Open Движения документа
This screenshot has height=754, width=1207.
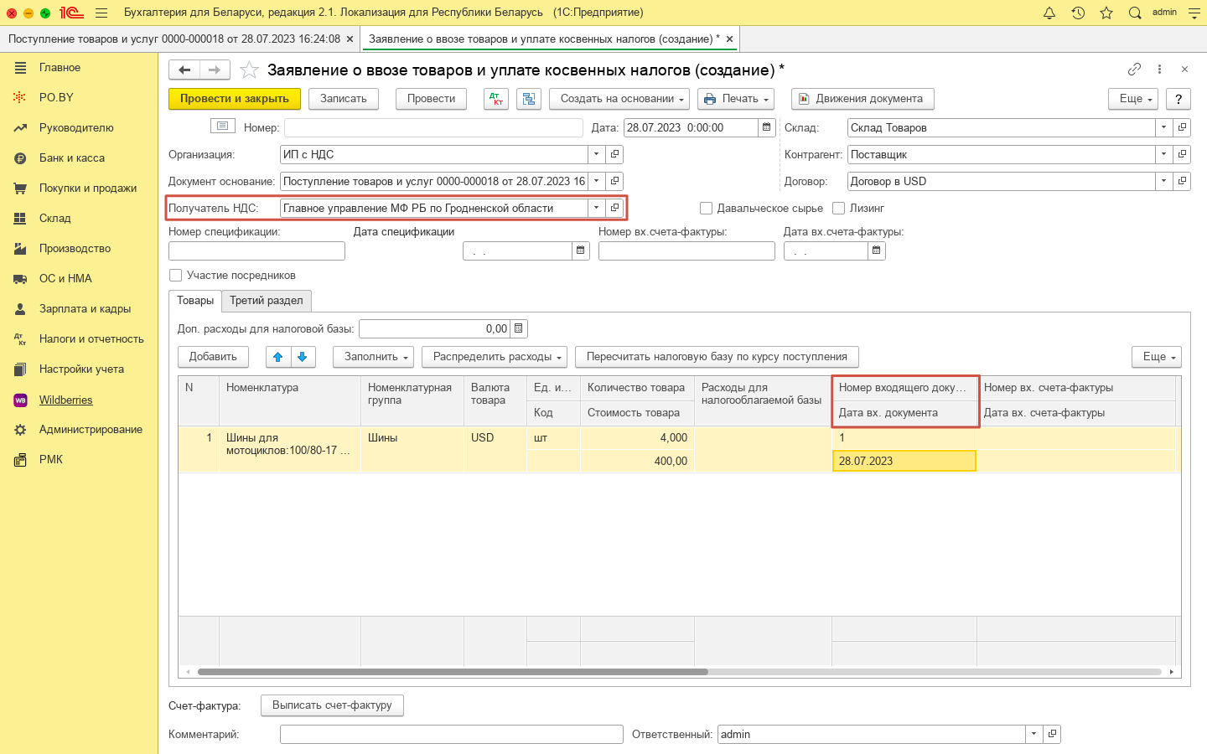[x=863, y=99]
